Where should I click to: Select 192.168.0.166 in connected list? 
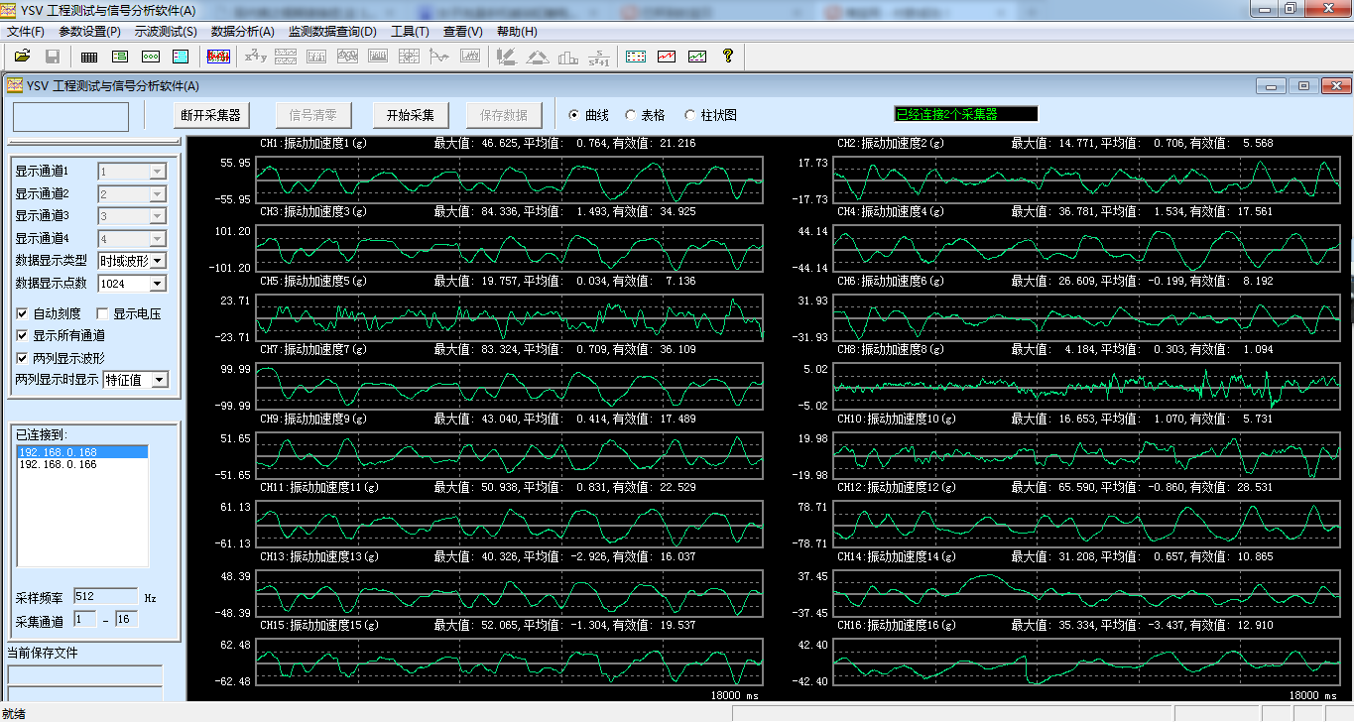click(x=58, y=464)
